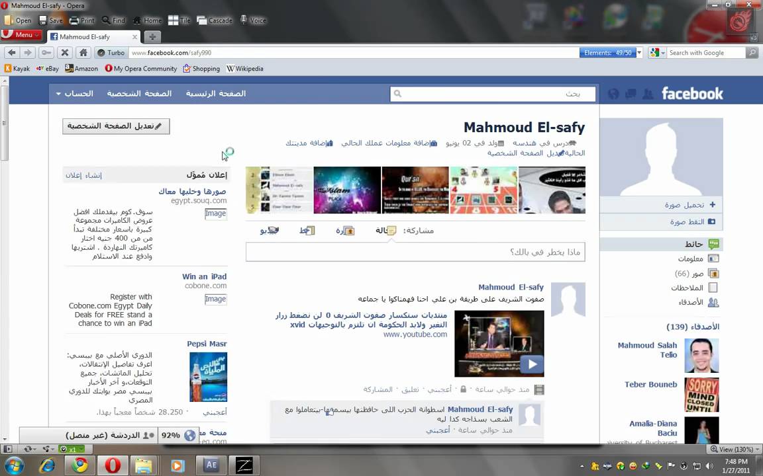The height and width of the screenshot is (476, 763).
Task: Open My Opera Community bookmark
Action: 140,69
